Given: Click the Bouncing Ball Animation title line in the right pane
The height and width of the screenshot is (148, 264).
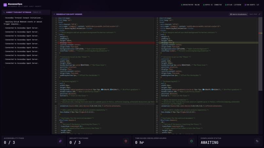Looking at the screenshot, I should pos(177,28).
